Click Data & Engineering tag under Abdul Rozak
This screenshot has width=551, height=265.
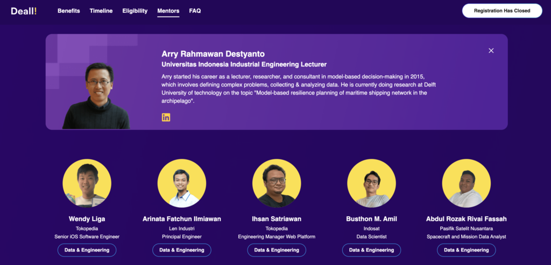pos(467,250)
